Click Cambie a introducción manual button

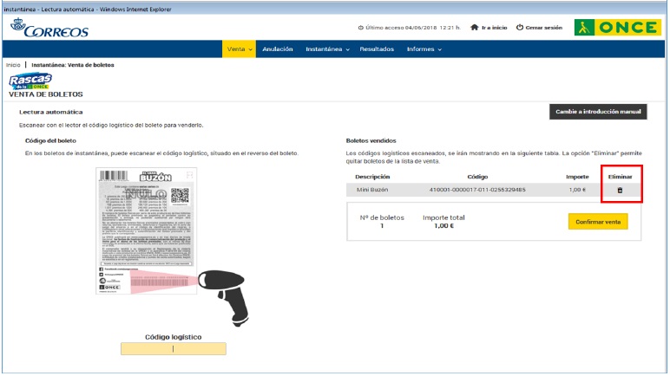598,113
